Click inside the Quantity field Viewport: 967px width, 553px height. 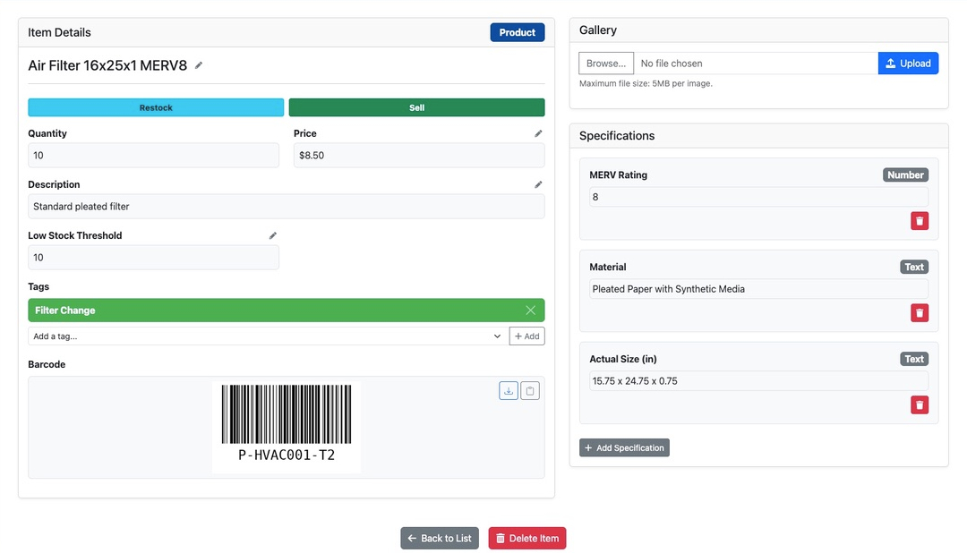pyautogui.click(x=152, y=155)
